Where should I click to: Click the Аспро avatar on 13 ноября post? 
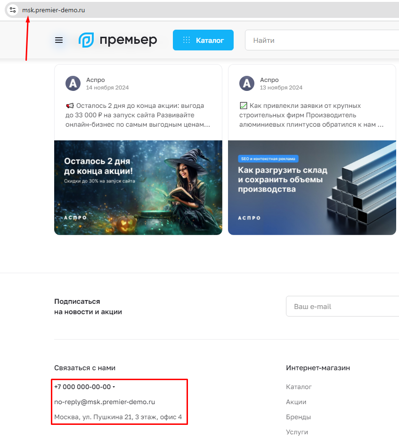(x=247, y=83)
